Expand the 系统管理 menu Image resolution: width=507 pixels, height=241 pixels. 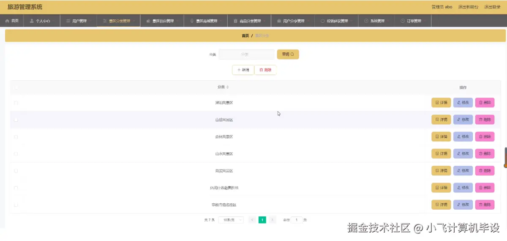(376, 21)
